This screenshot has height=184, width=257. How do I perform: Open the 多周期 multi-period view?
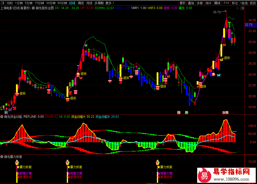99,3
